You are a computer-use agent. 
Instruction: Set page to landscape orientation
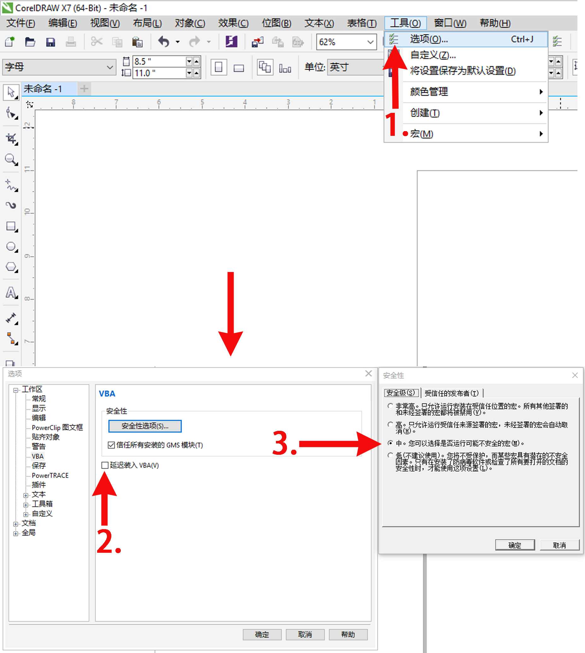pyautogui.click(x=239, y=68)
